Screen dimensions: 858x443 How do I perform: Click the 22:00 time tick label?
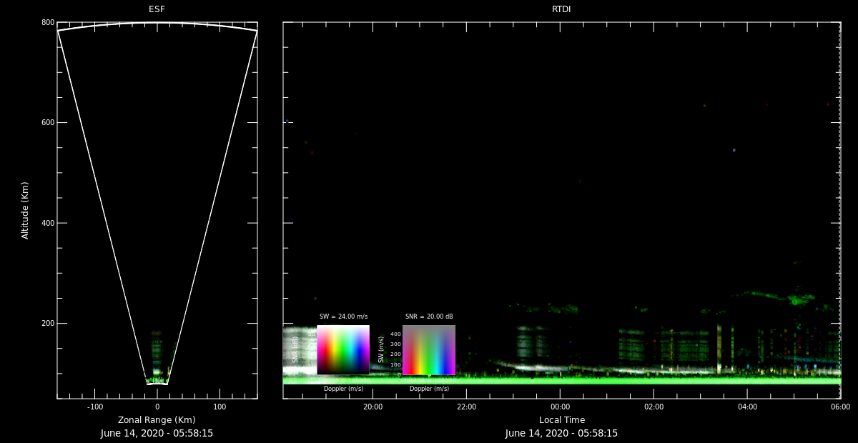[466, 407]
